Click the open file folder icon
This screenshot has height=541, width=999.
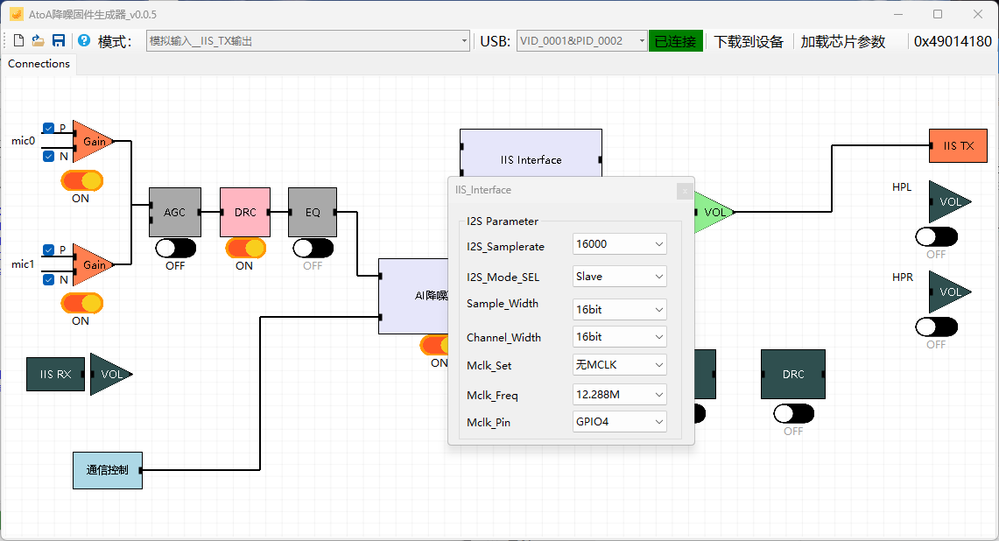(39, 41)
